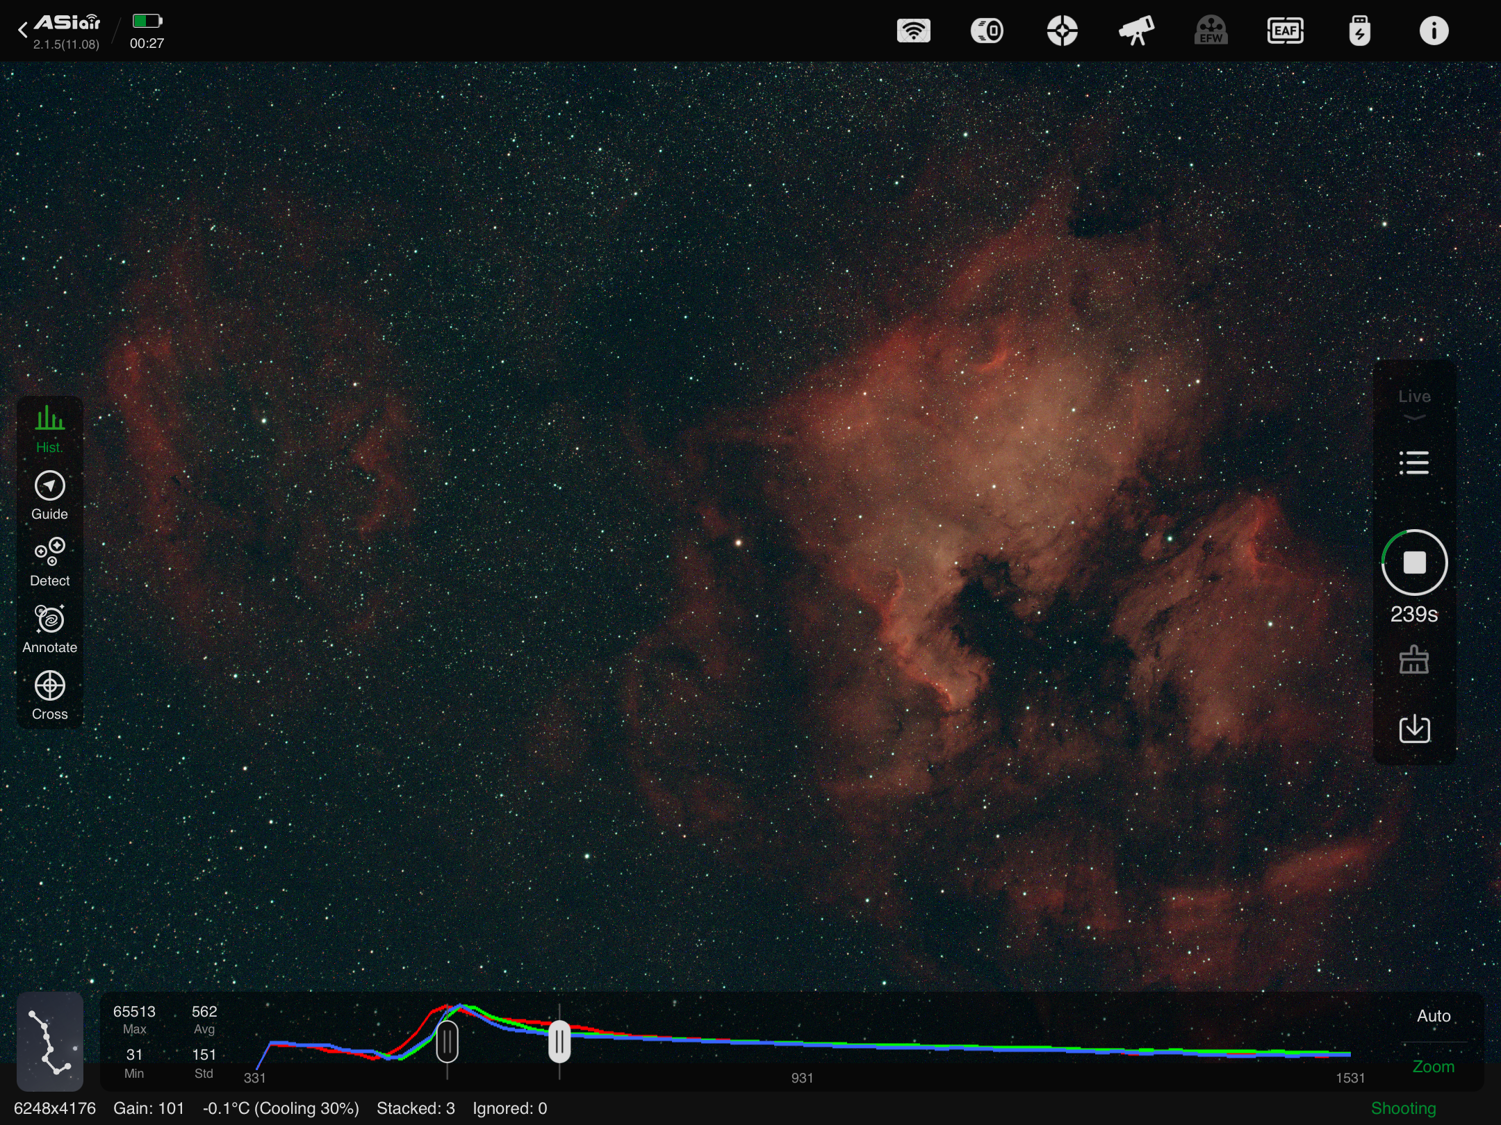The height and width of the screenshot is (1125, 1501).
Task: Click the version text 2.1.5(11.08)
Action: pos(66,44)
